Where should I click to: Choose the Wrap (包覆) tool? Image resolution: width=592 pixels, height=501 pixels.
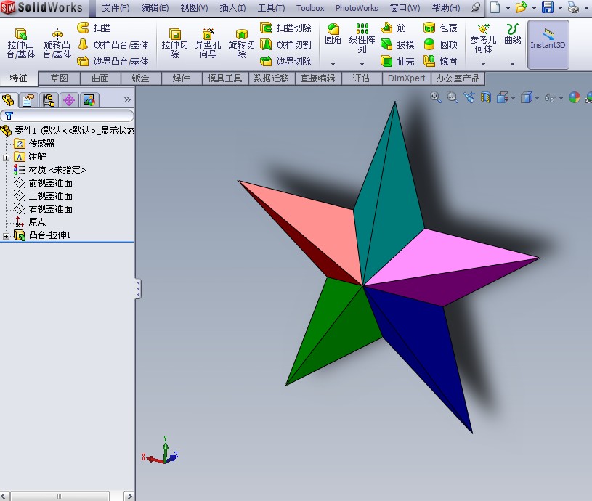(440, 28)
